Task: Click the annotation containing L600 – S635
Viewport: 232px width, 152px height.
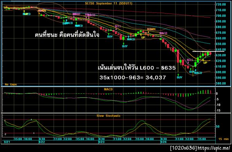Action: coord(137,68)
